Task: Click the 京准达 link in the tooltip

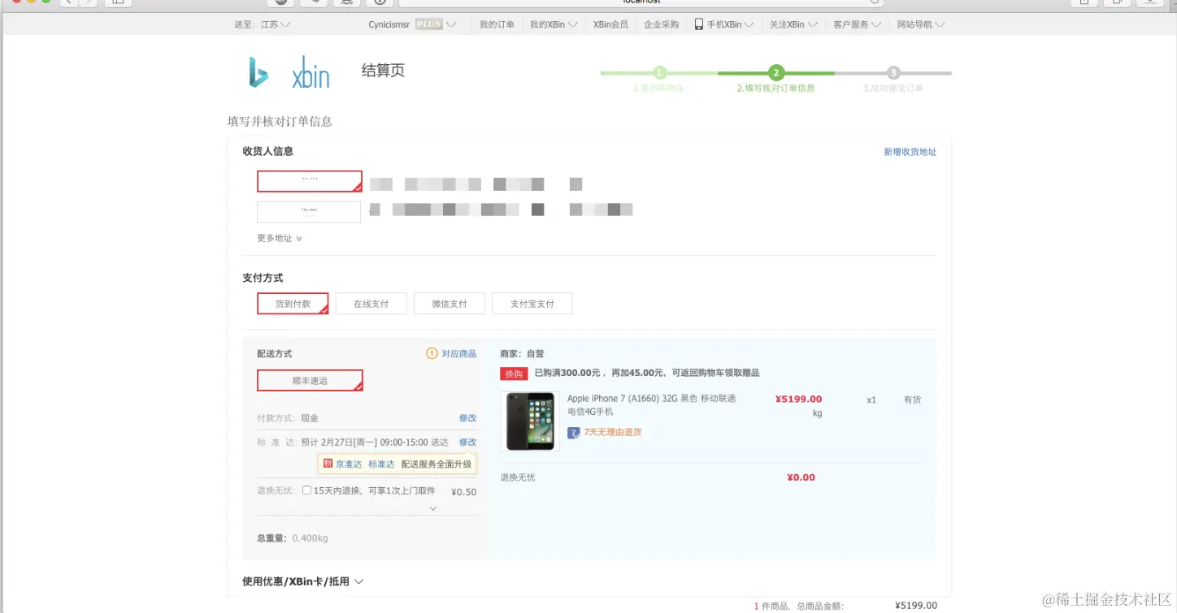Action: pyautogui.click(x=349, y=464)
